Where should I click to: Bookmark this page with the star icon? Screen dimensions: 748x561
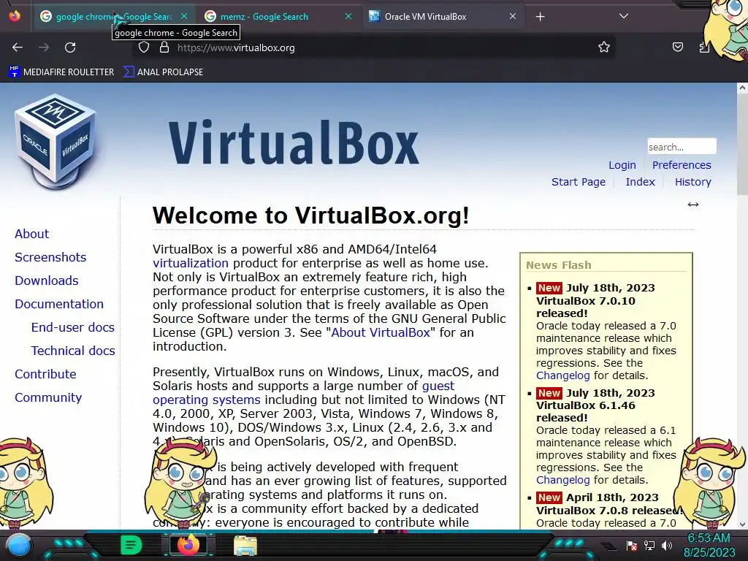[x=604, y=47]
